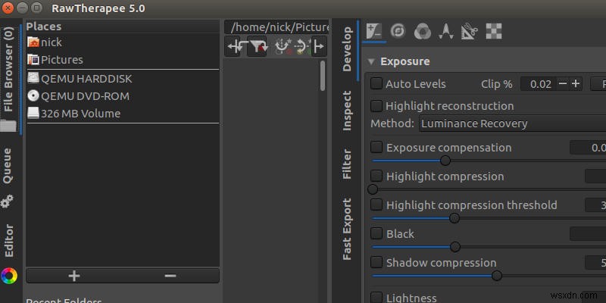The width and height of the screenshot is (606, 303).
Task: Open the Color tools tab icon
Action: coord(423,31)
